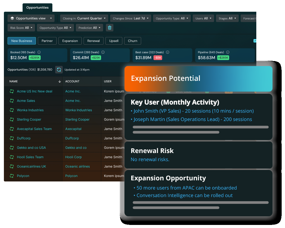Click info icon beside Best case deals

[167, 52]
